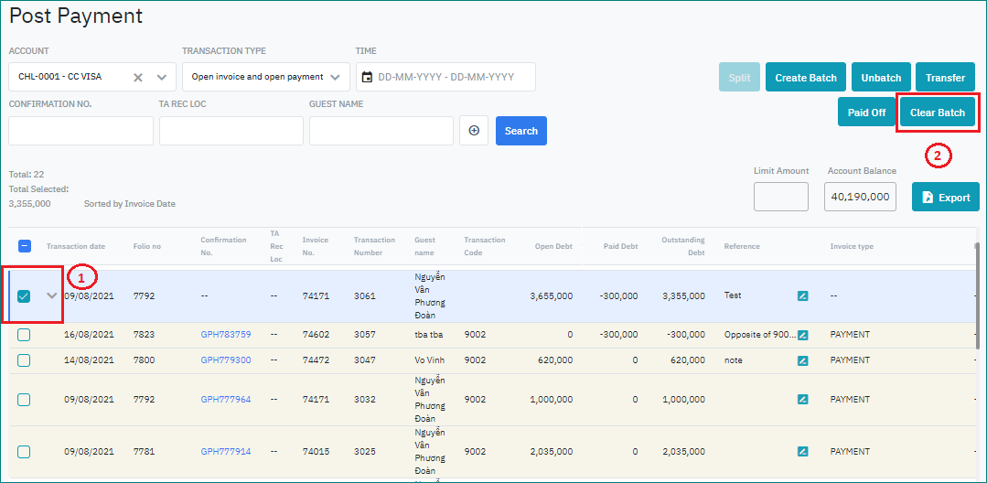The width and height of the screenshot is (987, 483).
Task: Clear the CHL-0001 account selection with X
Action: point(138,78)
